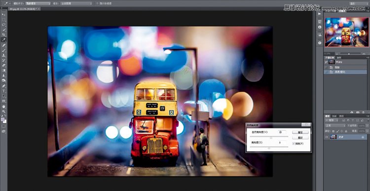
Task: Select the Path Selection tool
Action: (4, 96)
